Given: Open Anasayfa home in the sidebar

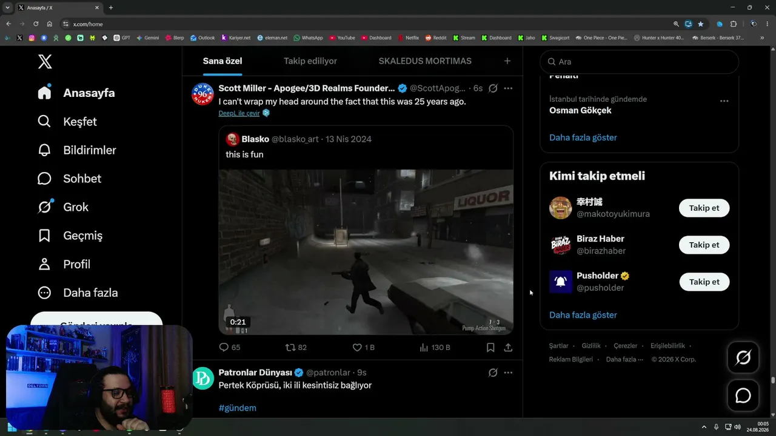Looking at the screenshot, I should 76,93.
